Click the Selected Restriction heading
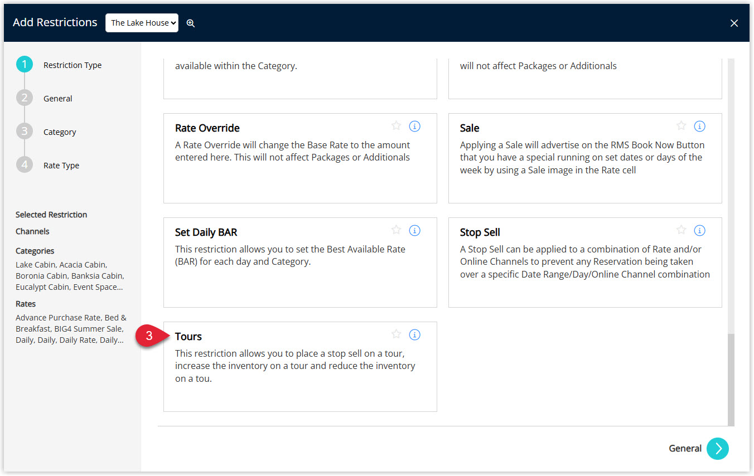This screenshot has height=476, width=754. coord(51,215)
